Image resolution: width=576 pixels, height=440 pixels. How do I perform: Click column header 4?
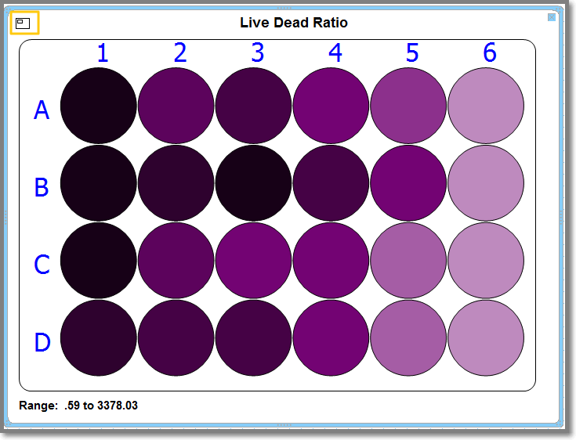(335, 52)
